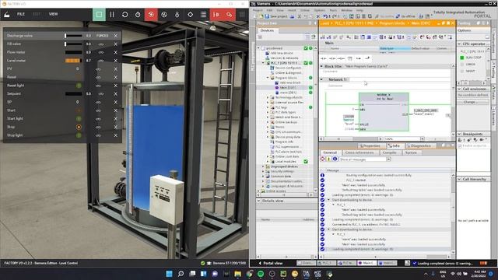498x280 pixels.
Task: Insert normally open contact instruction
Action: 324,58
